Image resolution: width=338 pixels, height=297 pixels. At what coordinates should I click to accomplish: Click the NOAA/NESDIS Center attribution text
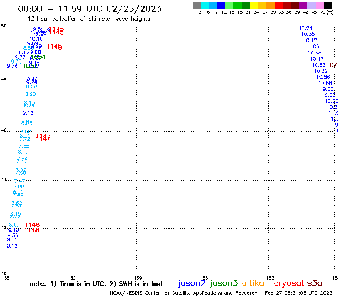click(184, 293)
